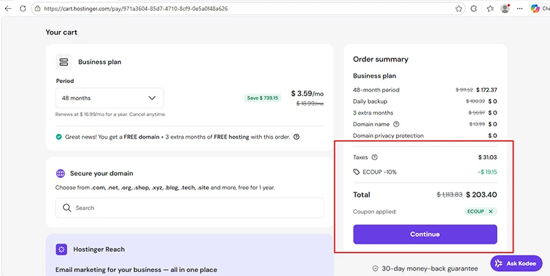Click the 30-day money-back guarantee text
This screenshot has width=550, height=276.
click(x=430, y=268)
